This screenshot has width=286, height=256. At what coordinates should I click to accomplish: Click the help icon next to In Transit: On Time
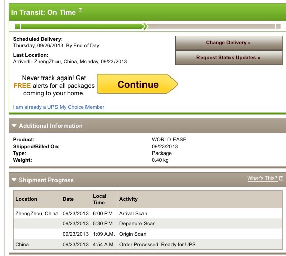pyautogui.click(x=80, y=10)
